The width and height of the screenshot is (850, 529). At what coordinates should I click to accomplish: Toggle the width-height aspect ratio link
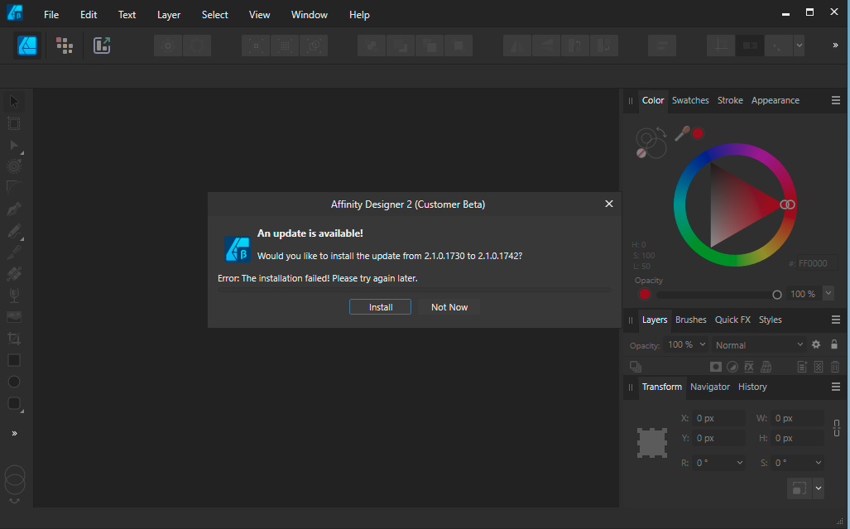837,428
